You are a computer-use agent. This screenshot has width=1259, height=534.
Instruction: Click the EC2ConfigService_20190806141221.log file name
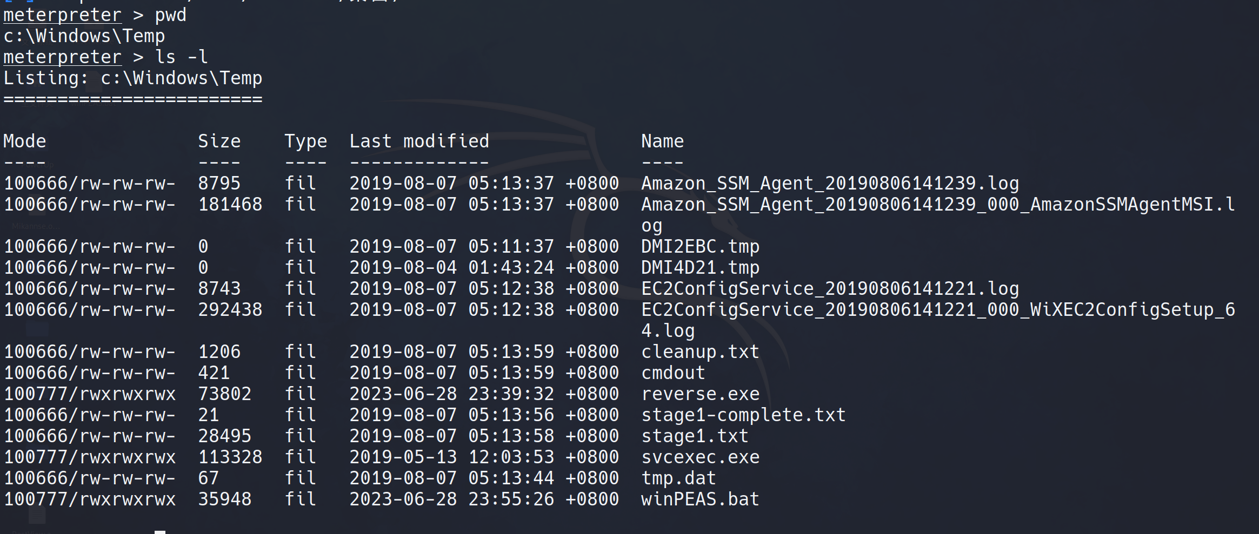pos(830,289)
